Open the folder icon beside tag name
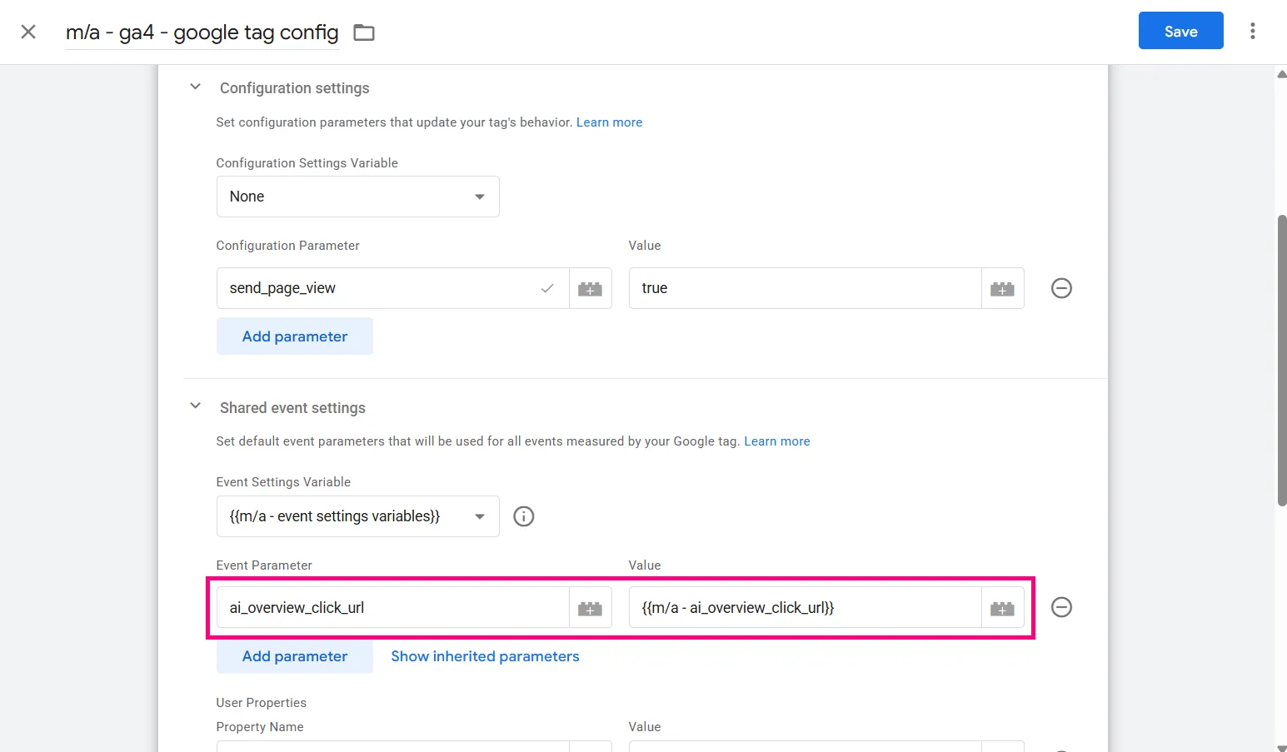Image resolution: width=1287 pixels, height=752 pixels. (364, 32)
